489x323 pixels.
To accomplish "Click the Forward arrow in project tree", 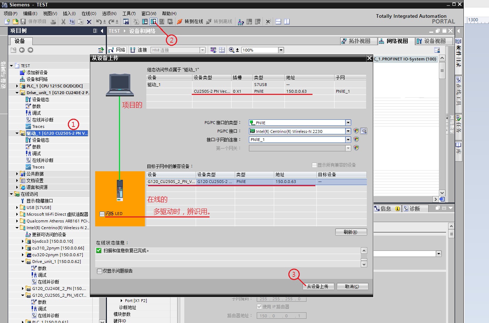I will (x=30, y=50).
